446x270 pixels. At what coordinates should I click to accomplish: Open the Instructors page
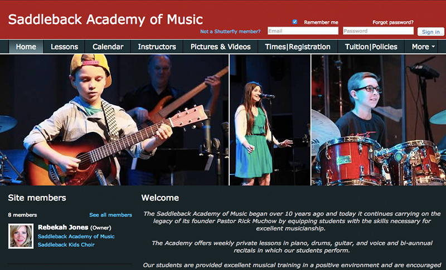point(157,47)
